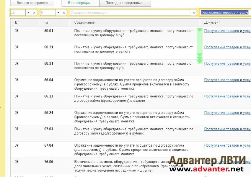Clear the Кт filter with its × icon
The width and height of the screenshot is (251, 177).
pos(64,12)
